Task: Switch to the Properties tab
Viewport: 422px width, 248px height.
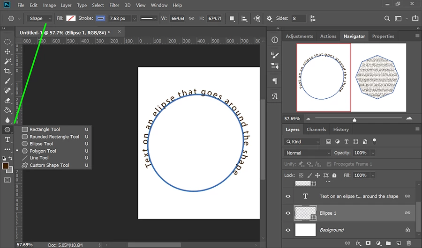Action: 383,36
